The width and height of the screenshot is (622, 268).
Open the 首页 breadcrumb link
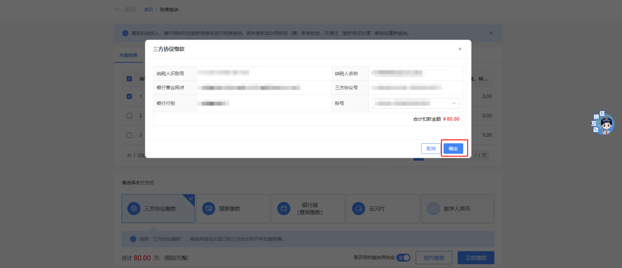tap(148, 10)
